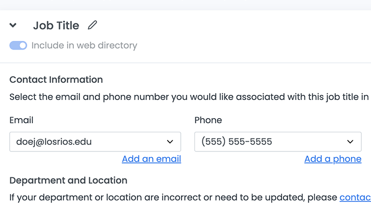Click the Department and Location heading
Viewport: 371px width, 209px height.
coord(68,180)
